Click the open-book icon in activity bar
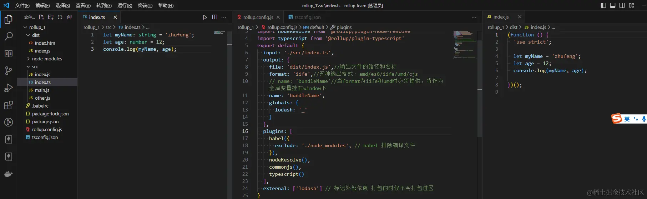The image size is (647, 199). point(9,54)
